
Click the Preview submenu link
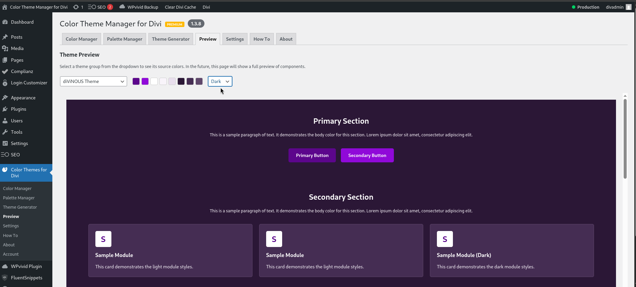tap(11, 216)
